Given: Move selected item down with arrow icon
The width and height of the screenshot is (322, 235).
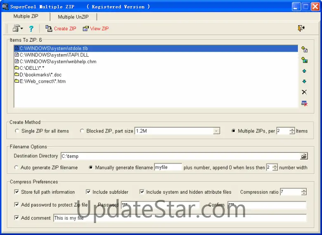Looking at the screenshot, I should (x=304, y=81).
